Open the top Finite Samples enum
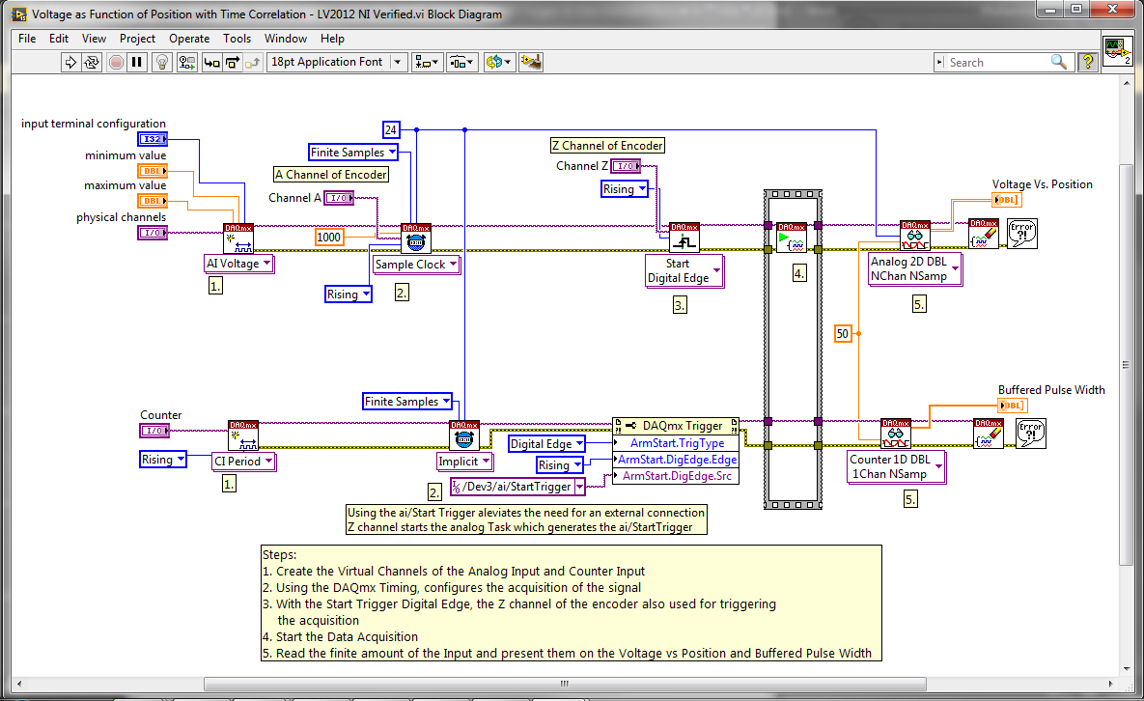The image size is (1144, 701). coord(353,153)
